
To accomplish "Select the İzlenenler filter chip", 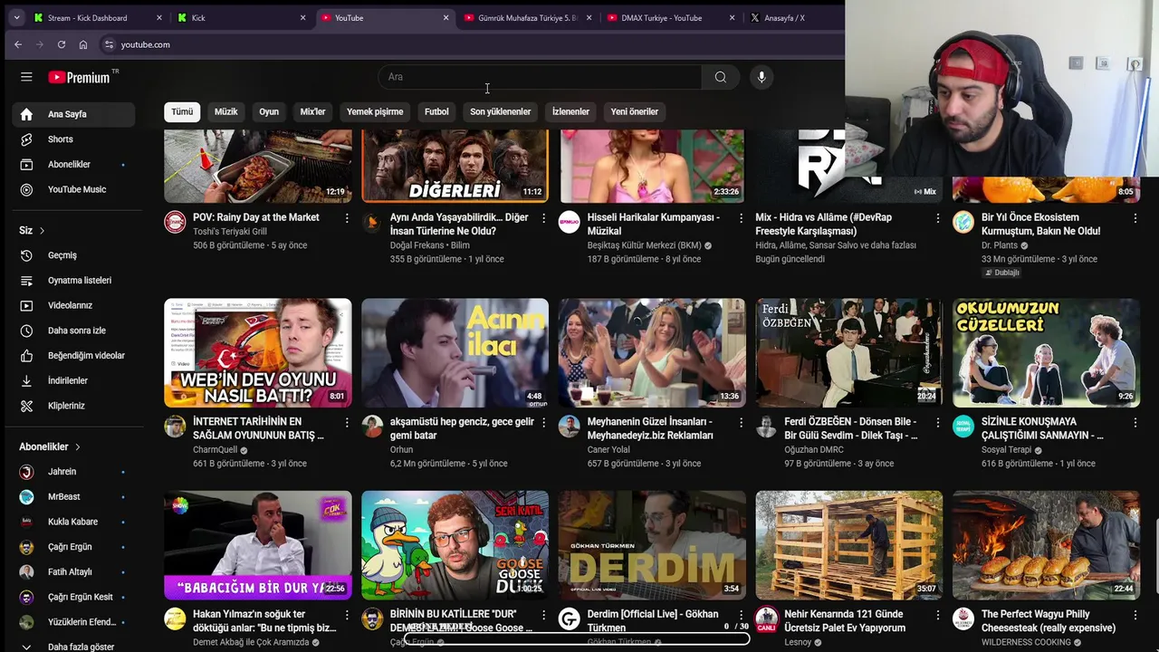I will click(x=570, y=111).
